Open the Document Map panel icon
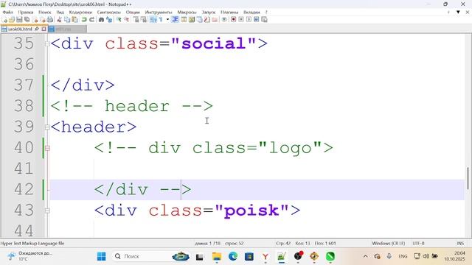 click(x=191, y=20)
